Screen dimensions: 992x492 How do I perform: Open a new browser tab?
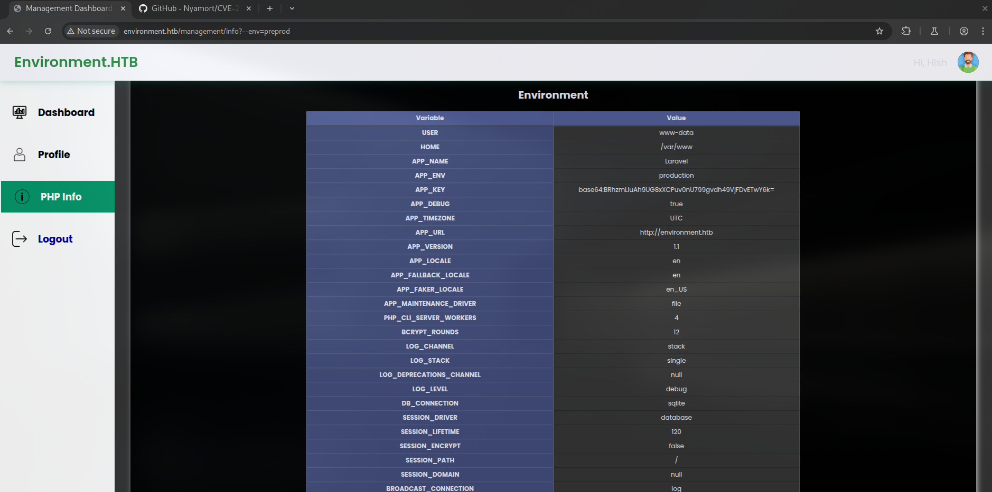click(x=270, y=8)
